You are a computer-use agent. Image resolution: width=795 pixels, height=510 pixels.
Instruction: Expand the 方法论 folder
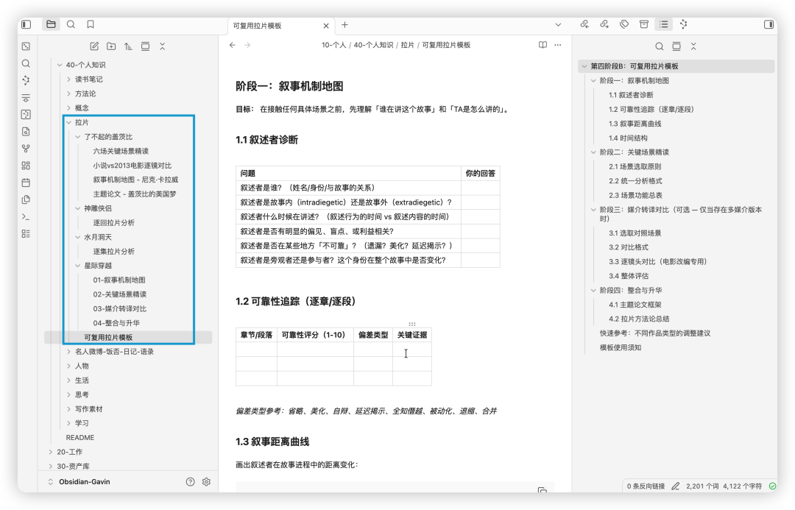(69, 93)
